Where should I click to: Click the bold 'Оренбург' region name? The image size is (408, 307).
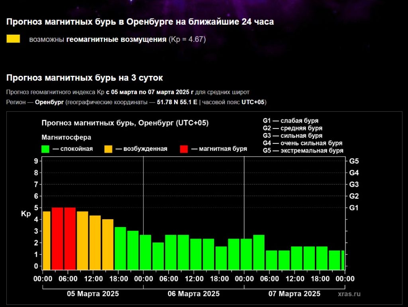(49, 102)
